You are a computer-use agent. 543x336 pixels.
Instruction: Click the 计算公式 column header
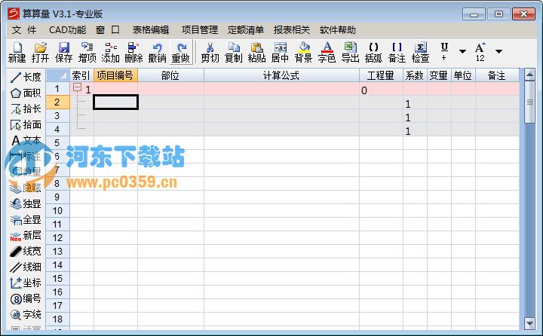[281, 75]
